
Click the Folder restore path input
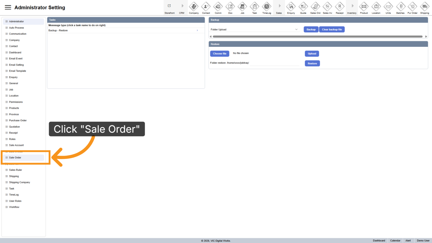[x=275, y=63]
